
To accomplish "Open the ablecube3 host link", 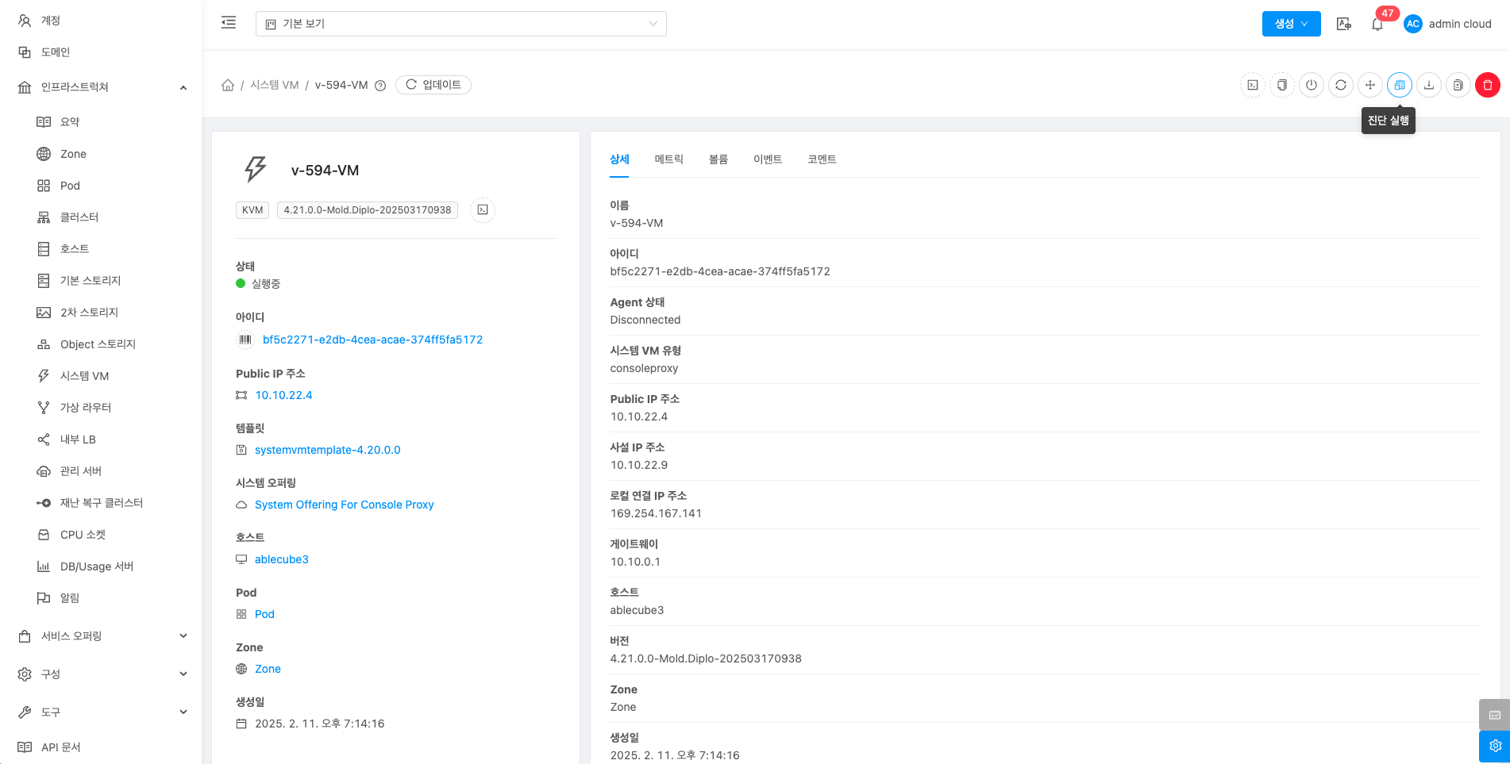I will pos(281,559).
